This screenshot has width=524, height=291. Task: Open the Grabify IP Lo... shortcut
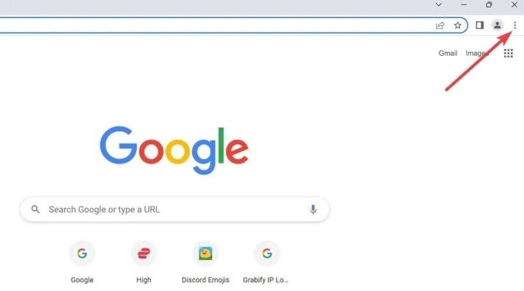coord(267,262)
